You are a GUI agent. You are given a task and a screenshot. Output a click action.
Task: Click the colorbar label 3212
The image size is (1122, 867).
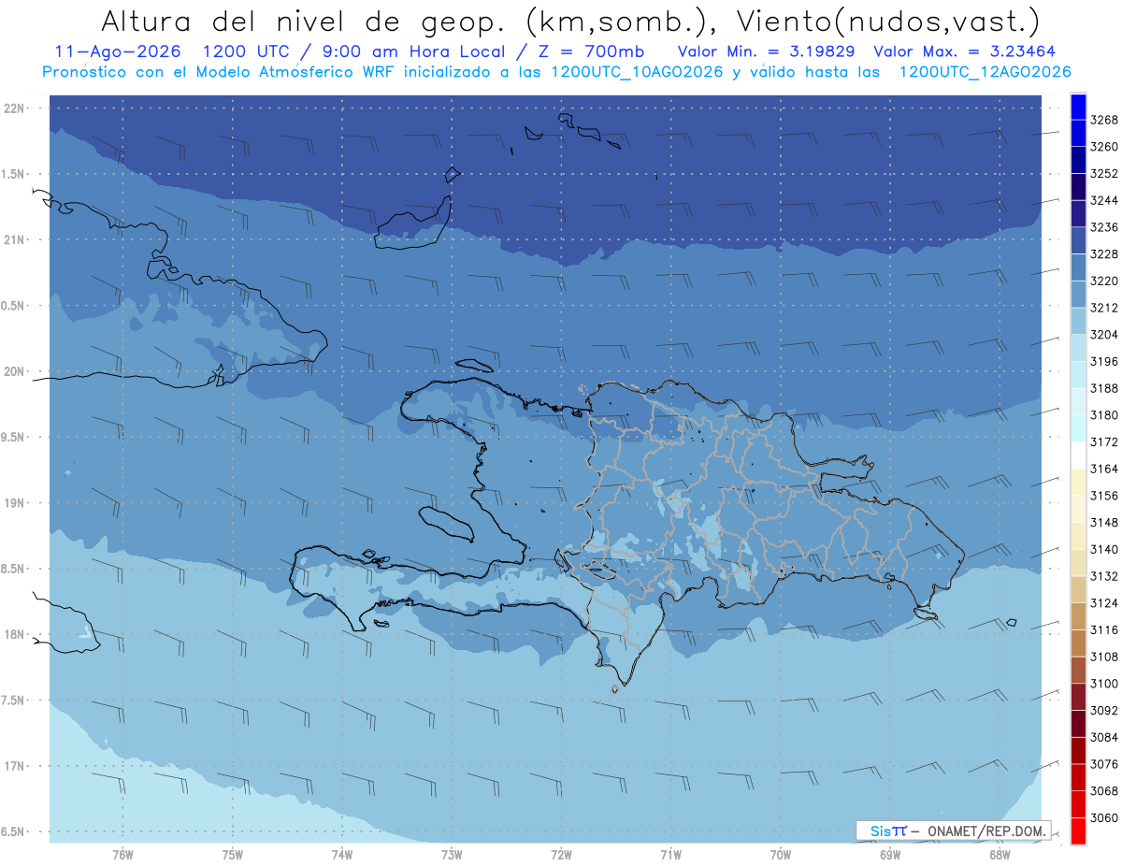pos(1104,308)
